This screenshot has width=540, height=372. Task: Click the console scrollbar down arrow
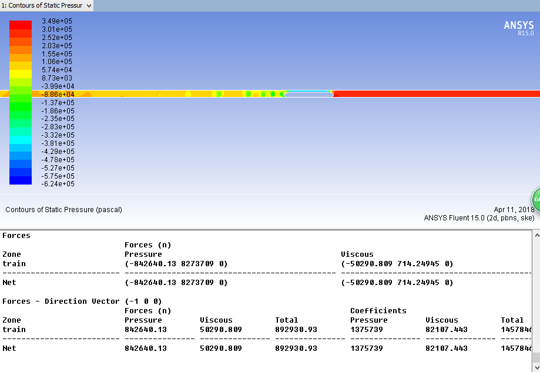535,367
